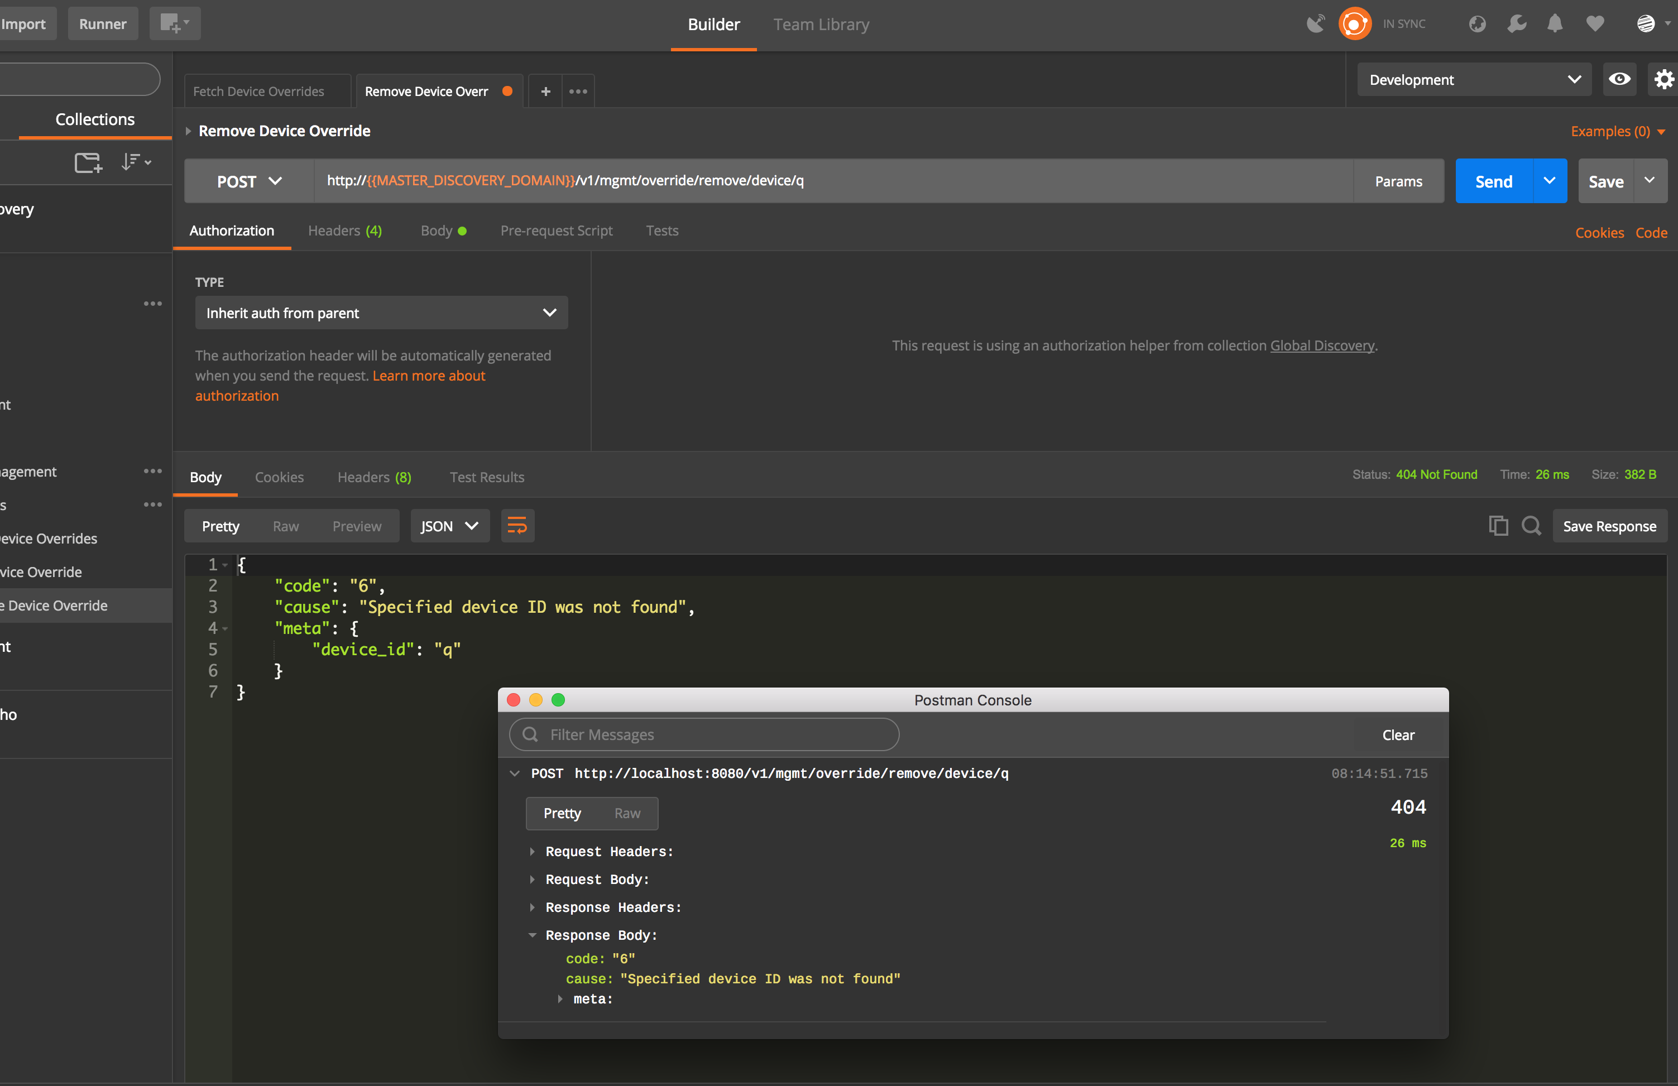This screenshot has height=1086, width=1678.
Task: Open the wrench settings icon
Action: coord(1517,23)
